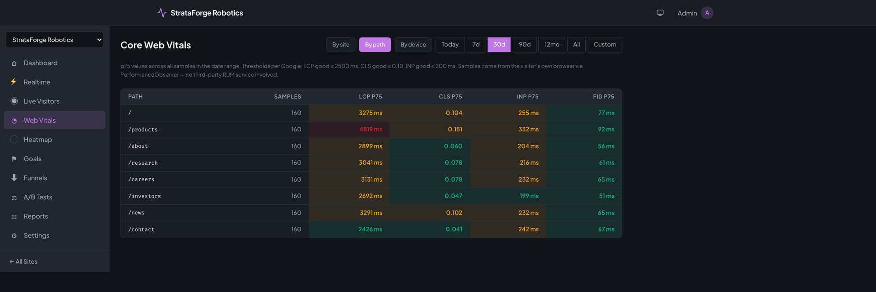The height and width of the screenshot is (292, 876).
Task: Click the Realtime lightning bolt icon
Action: (14, 82)
